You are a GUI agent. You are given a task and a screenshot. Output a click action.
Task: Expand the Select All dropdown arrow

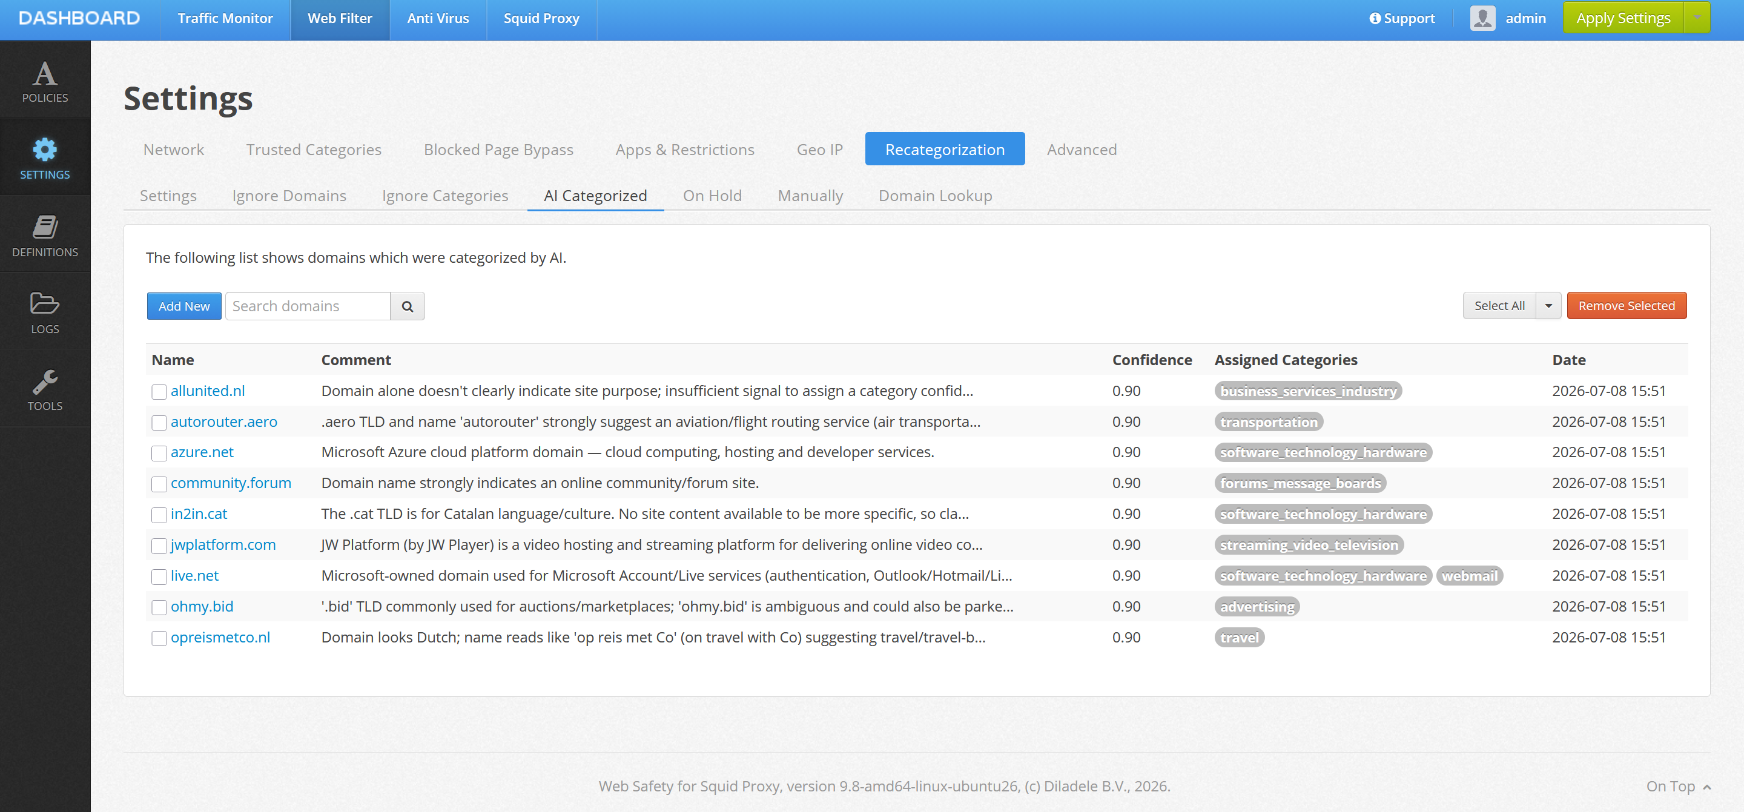point(1548,305)
